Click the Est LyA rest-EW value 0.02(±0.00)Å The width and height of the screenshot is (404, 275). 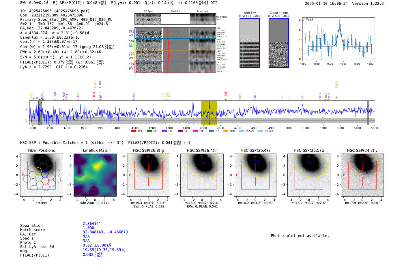(97, 245)
